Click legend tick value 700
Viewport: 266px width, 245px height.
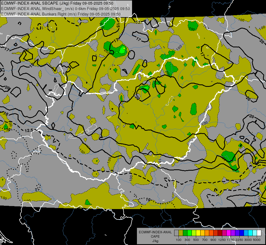click(x=205, y=240)
